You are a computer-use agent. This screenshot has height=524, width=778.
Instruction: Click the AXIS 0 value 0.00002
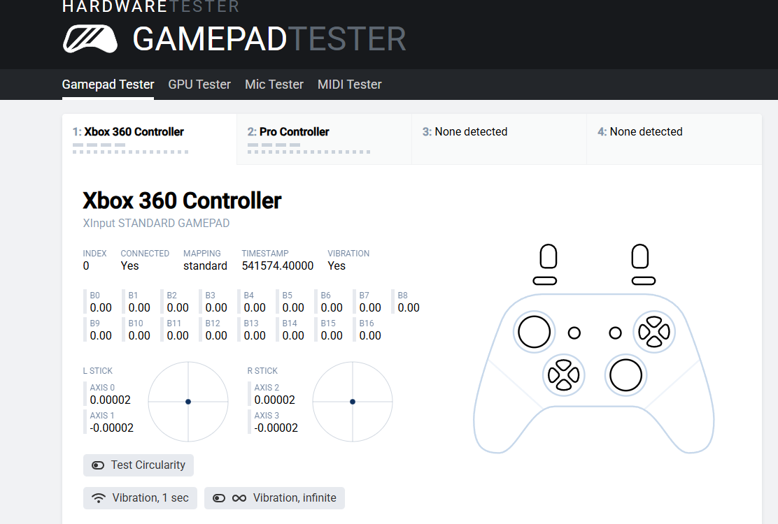tap(110, 400)
